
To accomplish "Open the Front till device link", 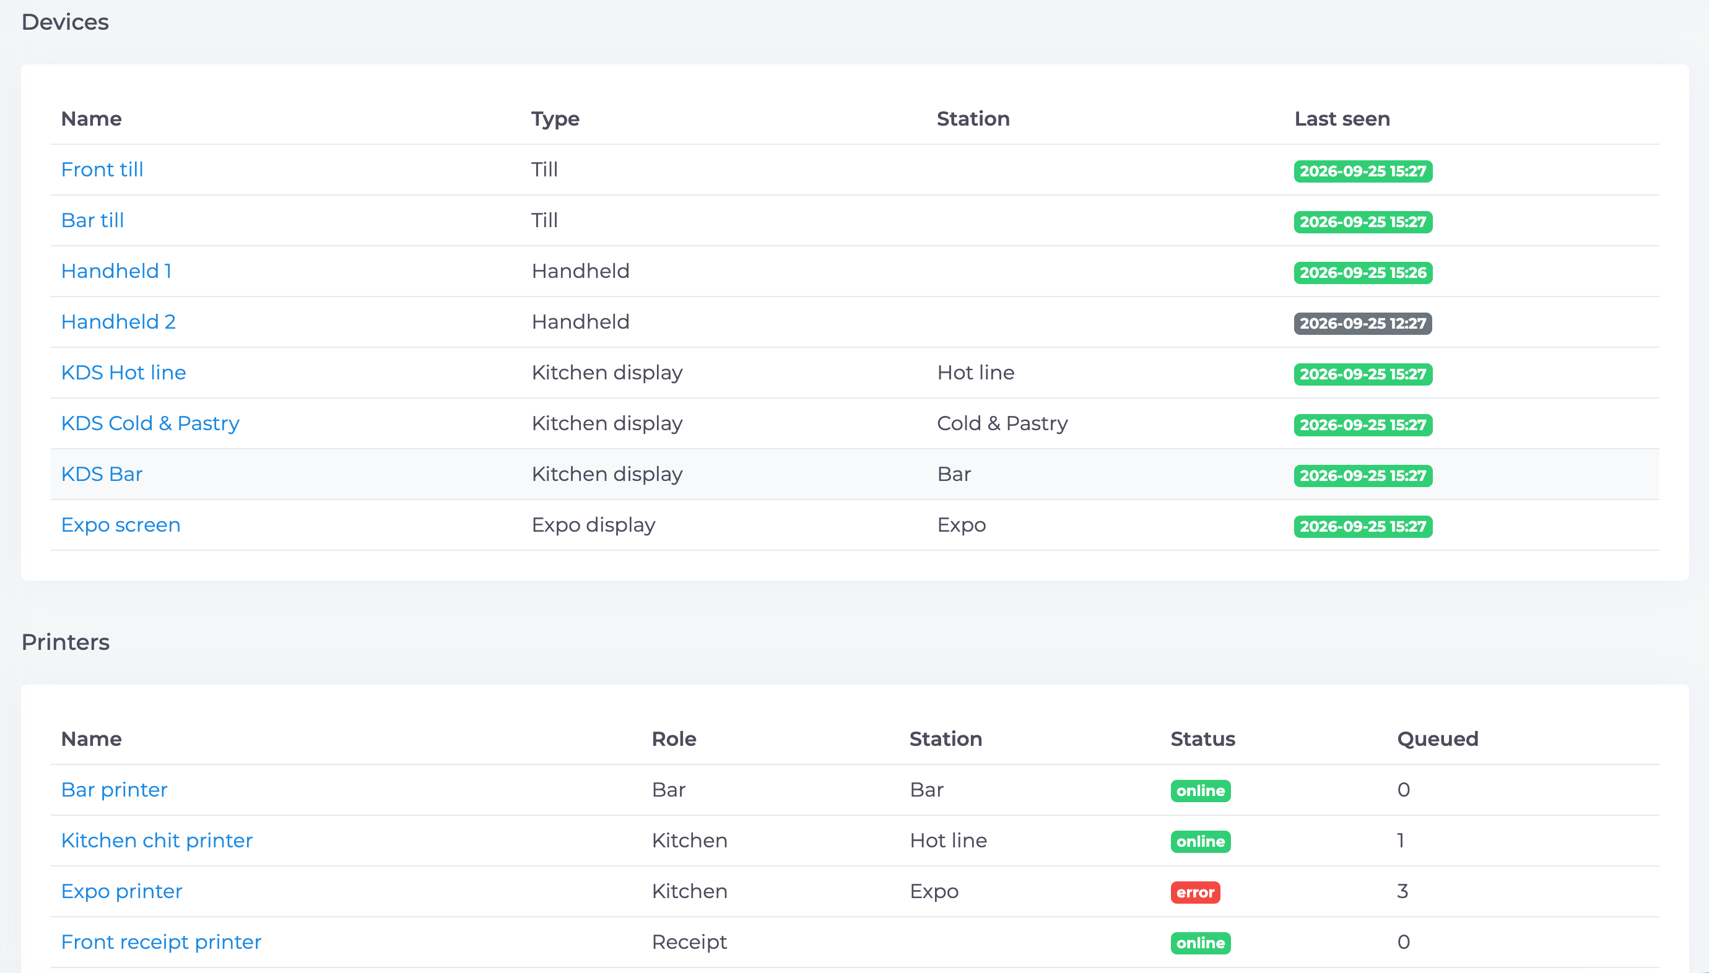I will pyautogui.click(x=102, y=170).
